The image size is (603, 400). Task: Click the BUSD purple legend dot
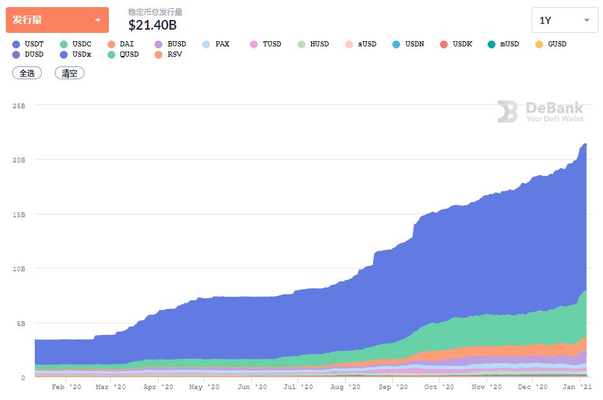click(158, 44)
